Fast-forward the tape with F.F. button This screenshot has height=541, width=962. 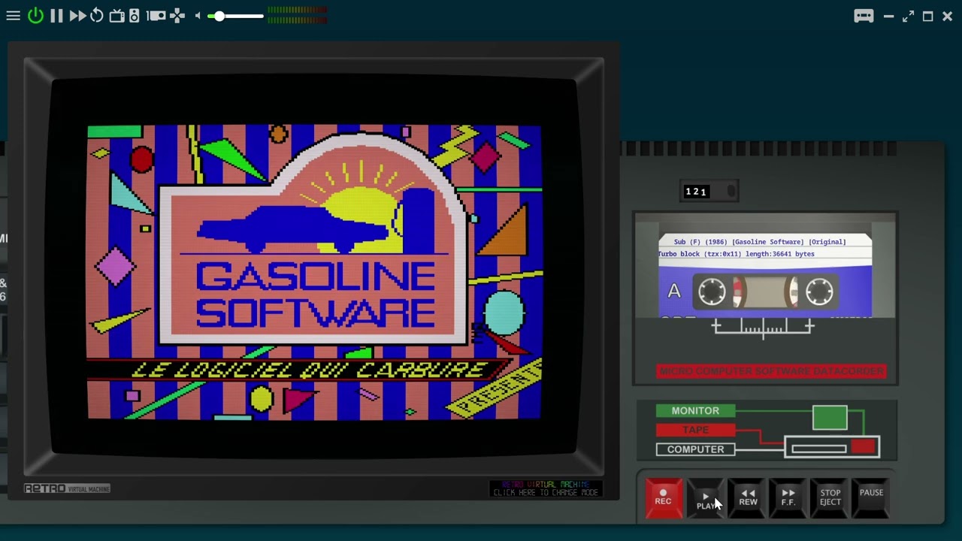pos(788,497)
